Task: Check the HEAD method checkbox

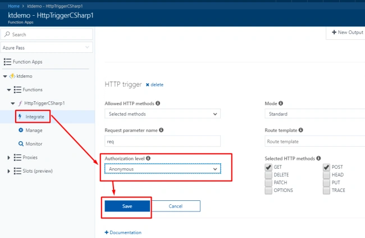Action: pos(326,175)
